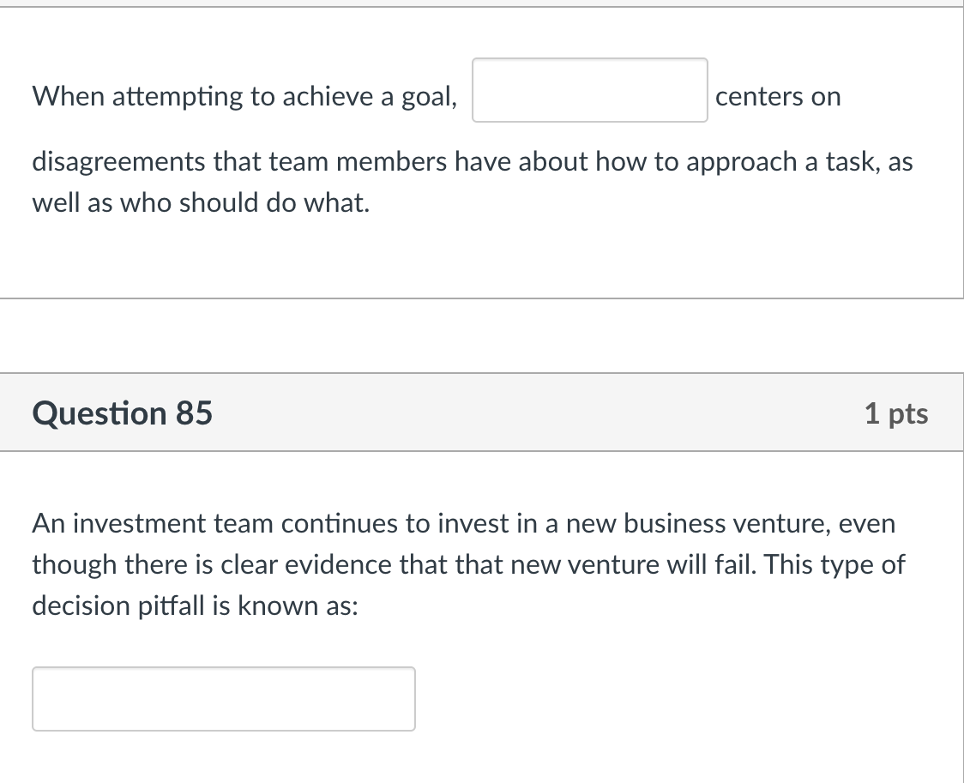
Task: Click the empty gray area of the Question 85 header bar
Action: click(532, 413)
